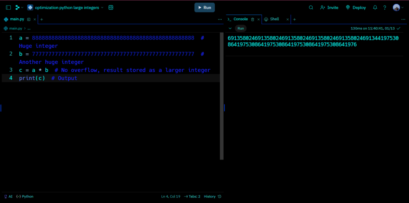Screen dimensions: 409x203
Task: Click line number 1 in the gutter
Action: point(11,38)
